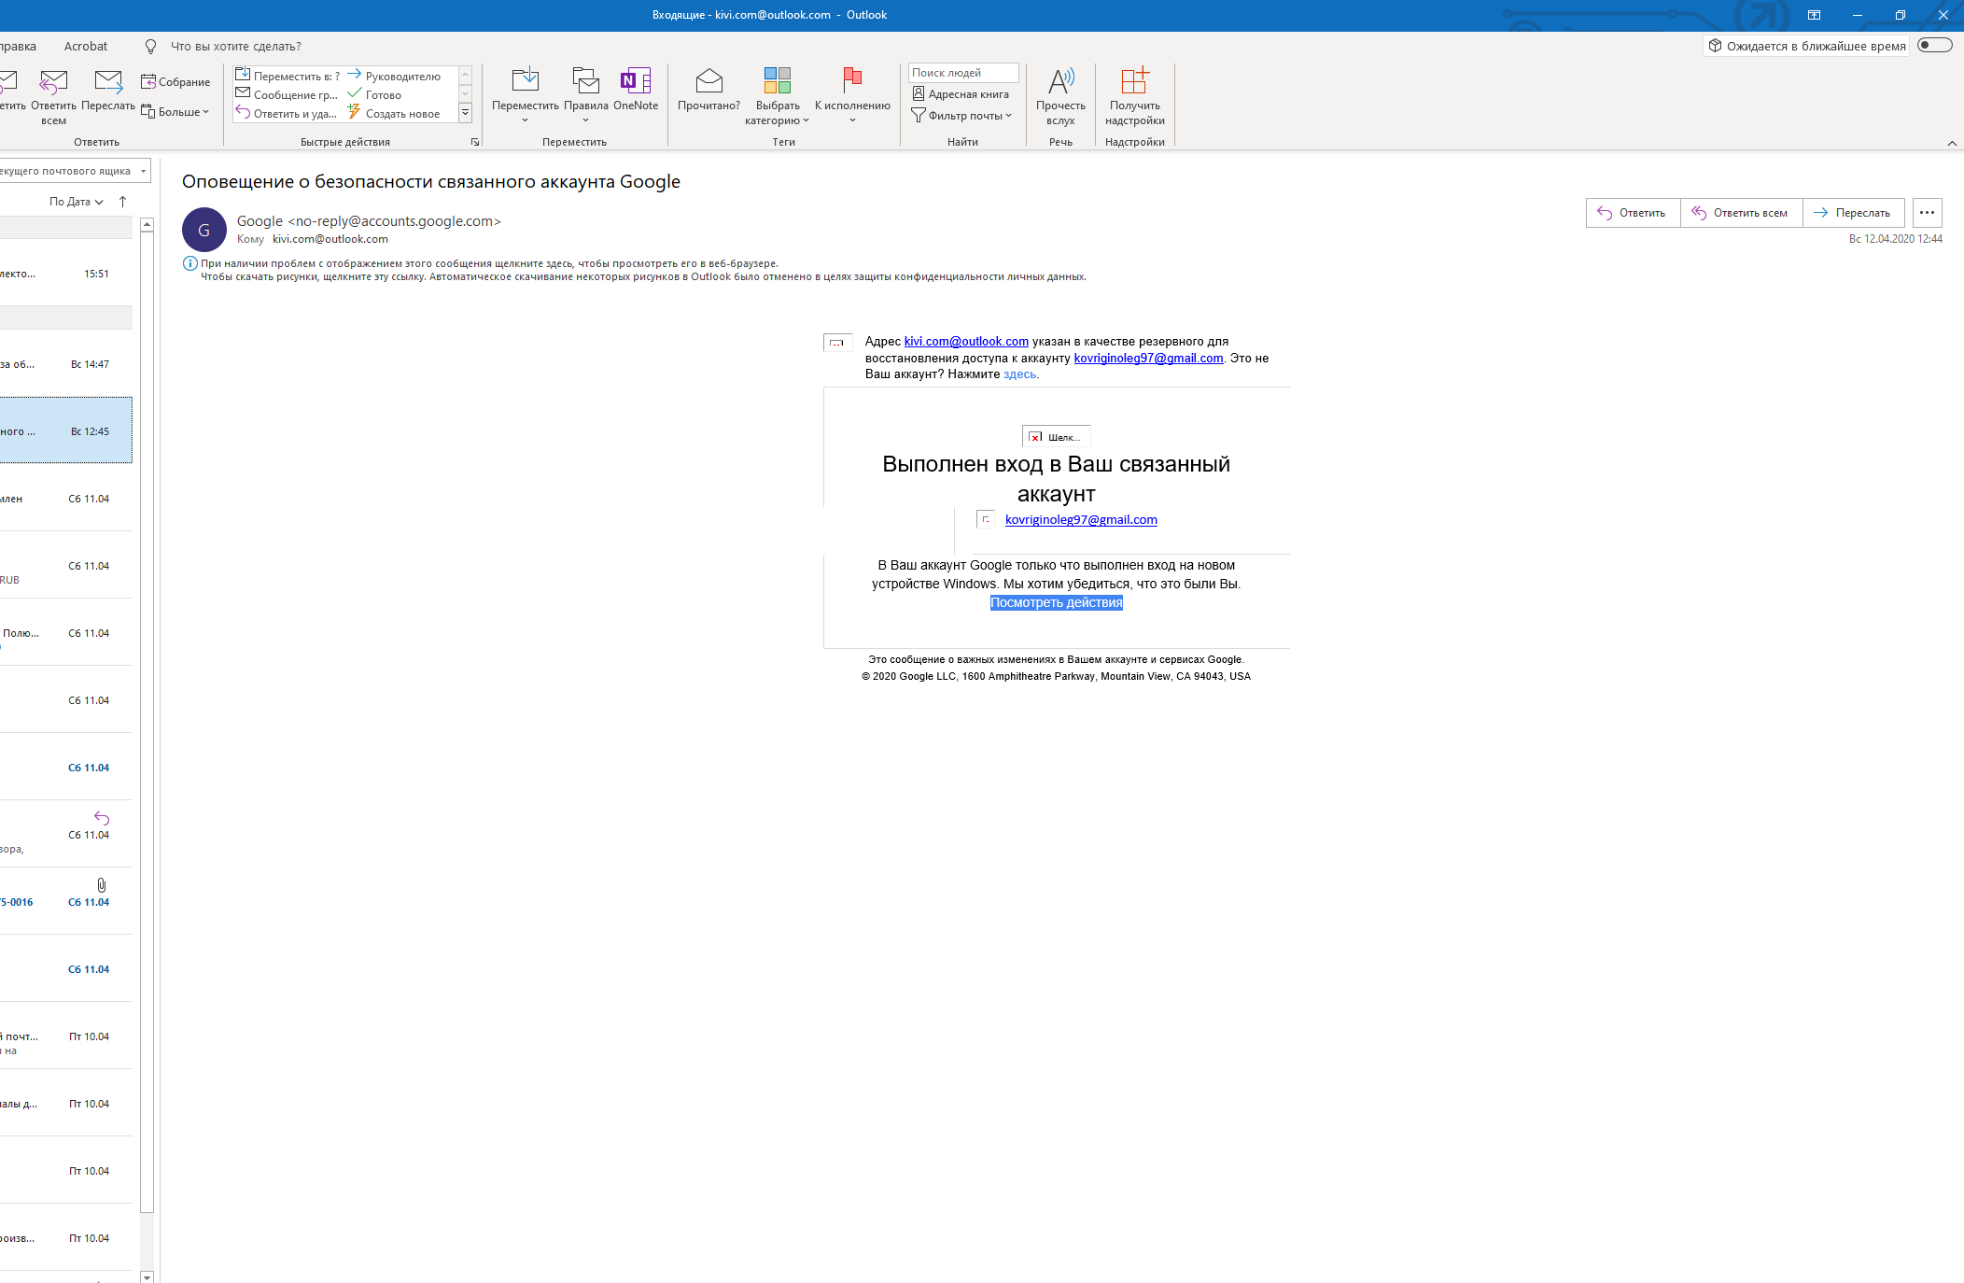The image size is (1964, 1283).
Task: Reverse sort order arrow
Action: point(122,202)
